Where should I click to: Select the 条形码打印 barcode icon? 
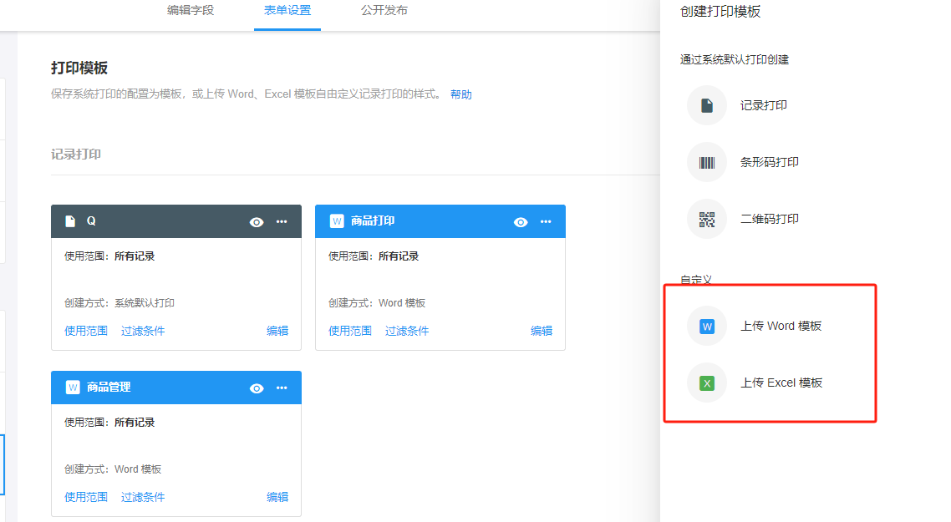[x=707, y=163]
